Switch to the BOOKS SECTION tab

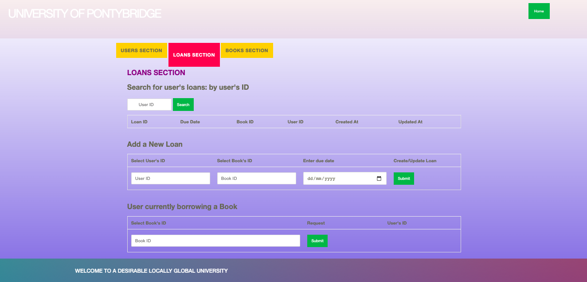pos(247,50)
